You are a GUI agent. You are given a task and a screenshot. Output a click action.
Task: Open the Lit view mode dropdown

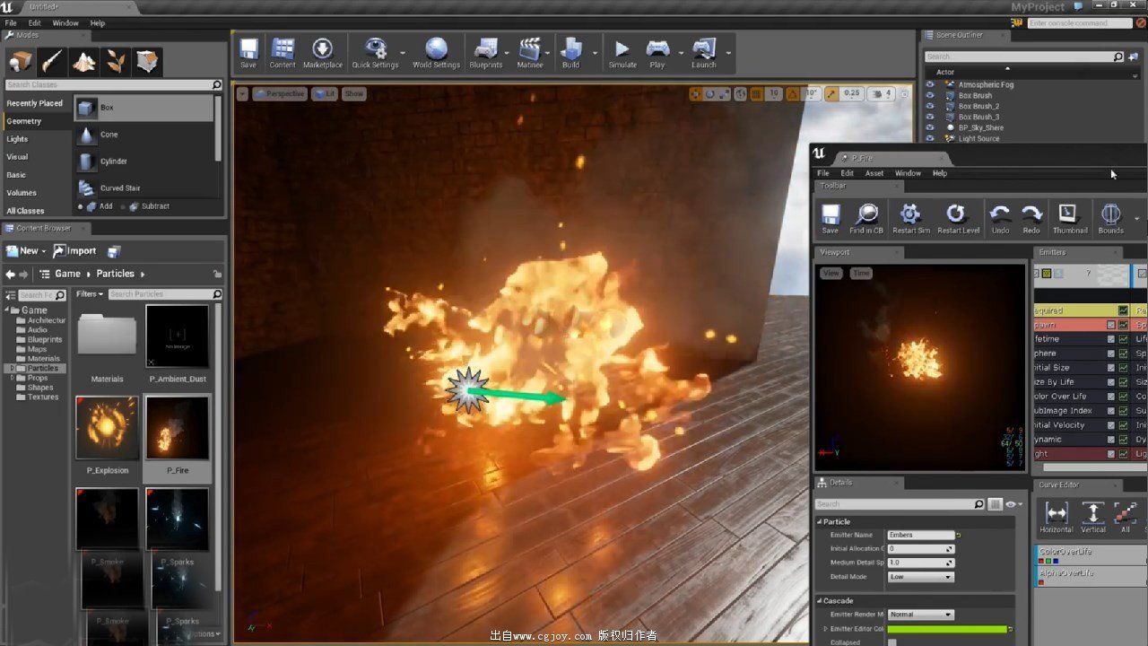point(325,93)
